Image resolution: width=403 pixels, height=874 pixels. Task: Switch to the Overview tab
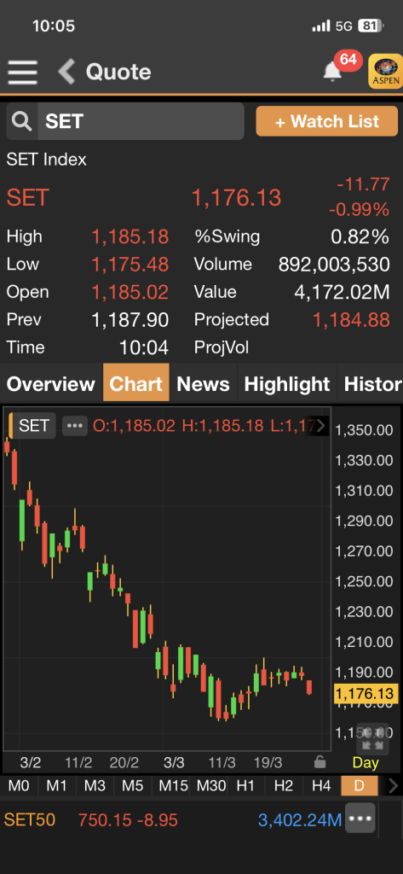pos(51,383)
